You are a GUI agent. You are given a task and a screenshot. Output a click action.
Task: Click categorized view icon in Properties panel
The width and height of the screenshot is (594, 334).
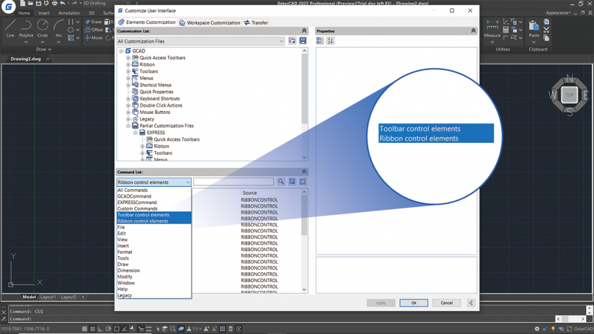pos(320,41)
